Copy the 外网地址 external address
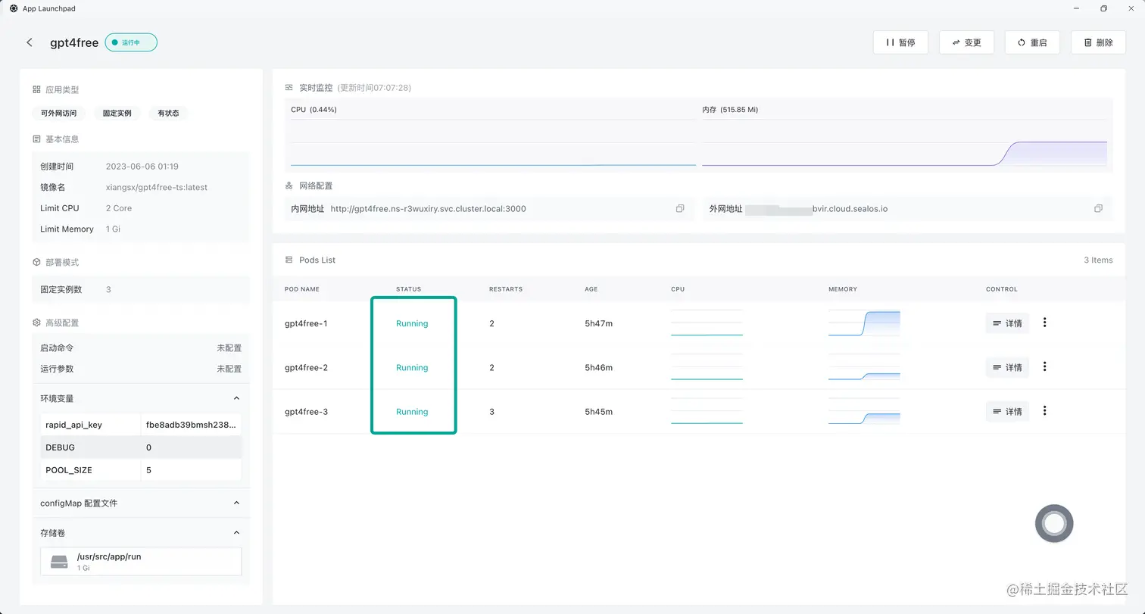Image resolution: width=1145 pixels, height=614 pixels. coord(1098,208)
